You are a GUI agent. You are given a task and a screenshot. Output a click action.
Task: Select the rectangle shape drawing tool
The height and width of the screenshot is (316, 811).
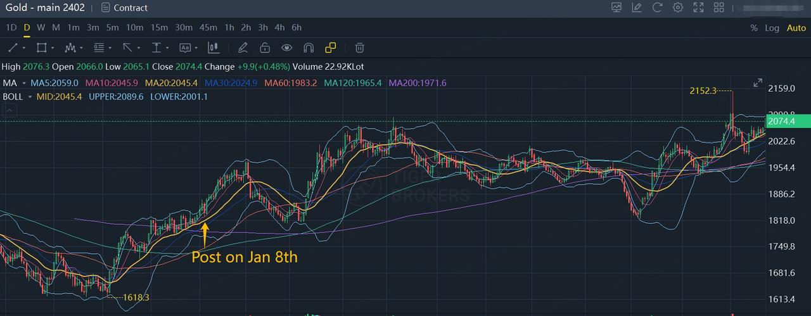41,47
